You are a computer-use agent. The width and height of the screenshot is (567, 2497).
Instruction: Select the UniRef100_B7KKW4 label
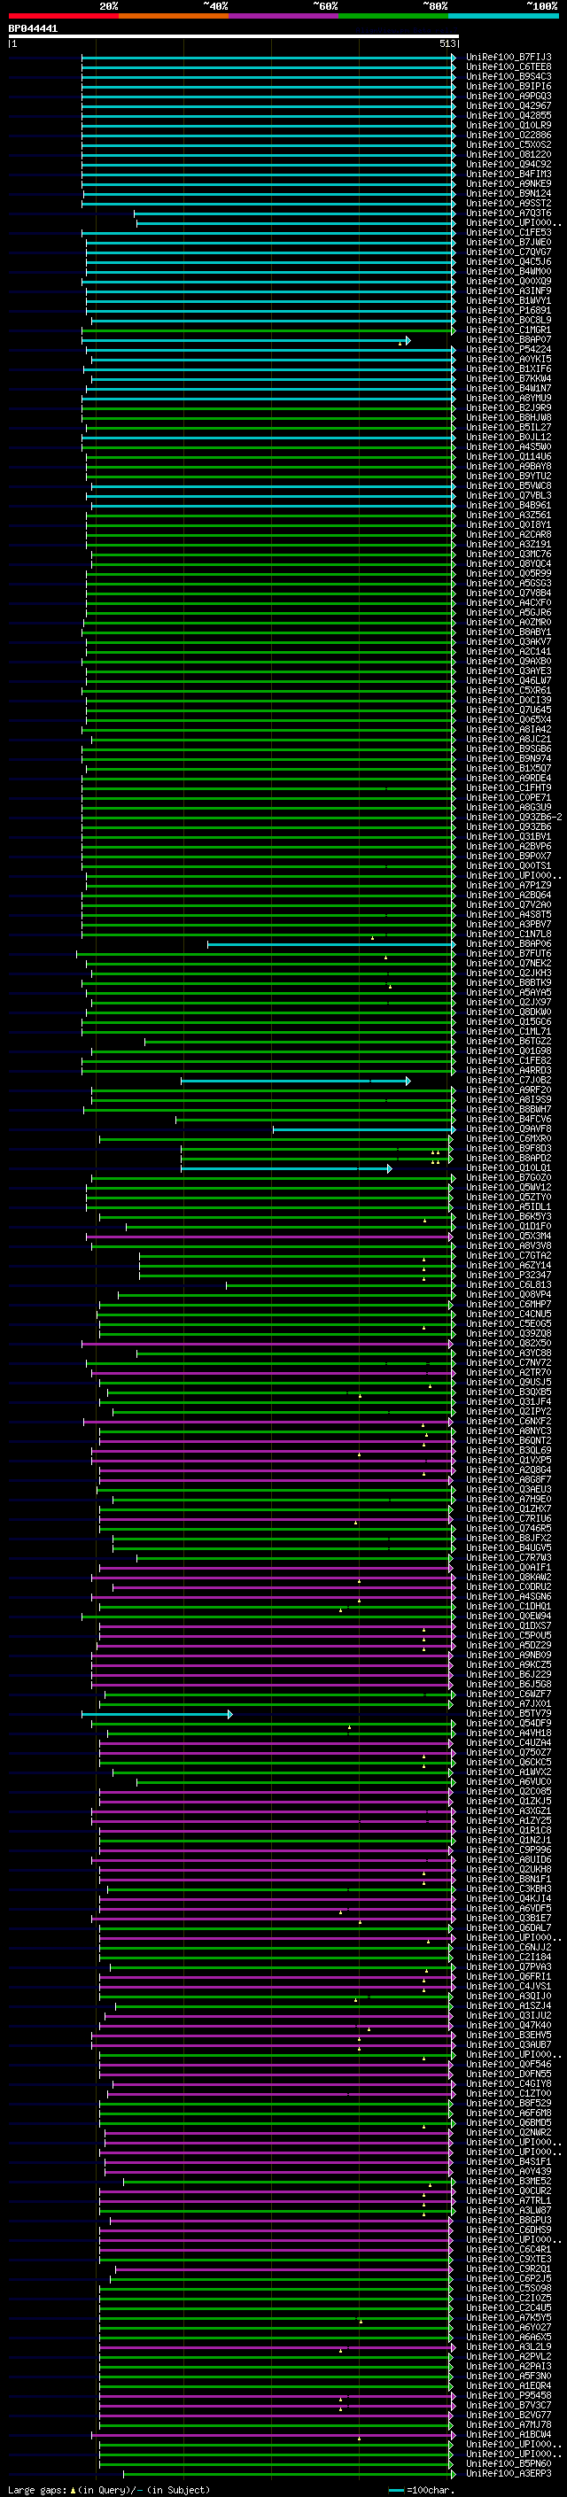pyautogui.click(x=509, y=379)
